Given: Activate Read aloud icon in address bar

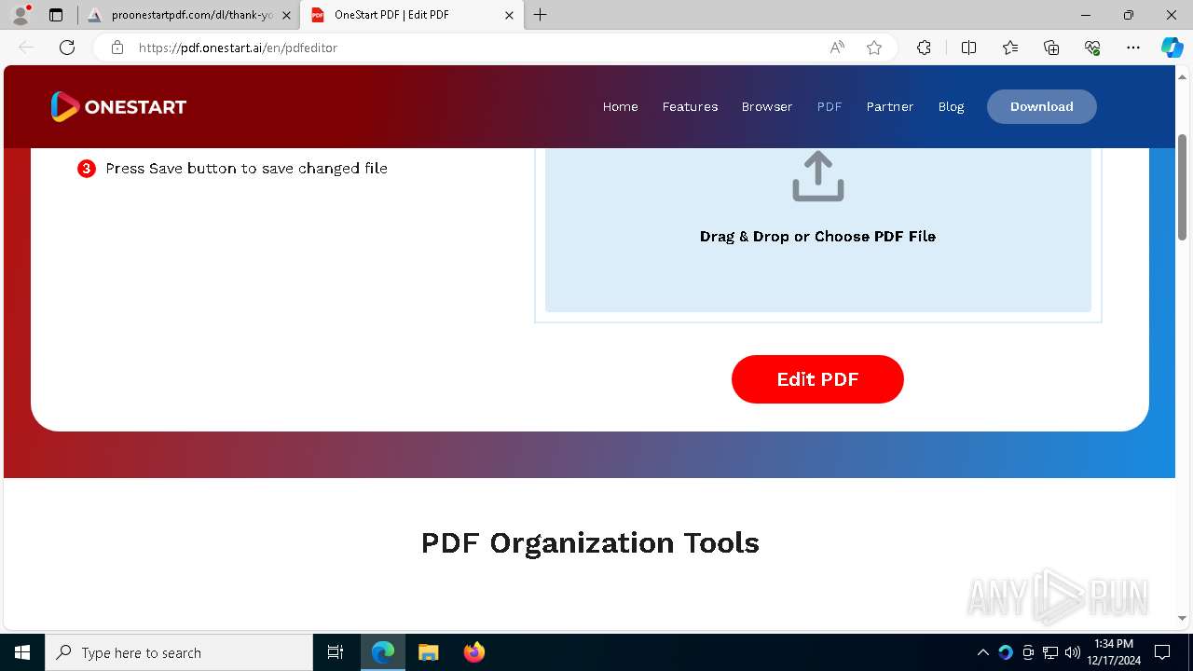Looking at the screenshot, I should point(837,48).
